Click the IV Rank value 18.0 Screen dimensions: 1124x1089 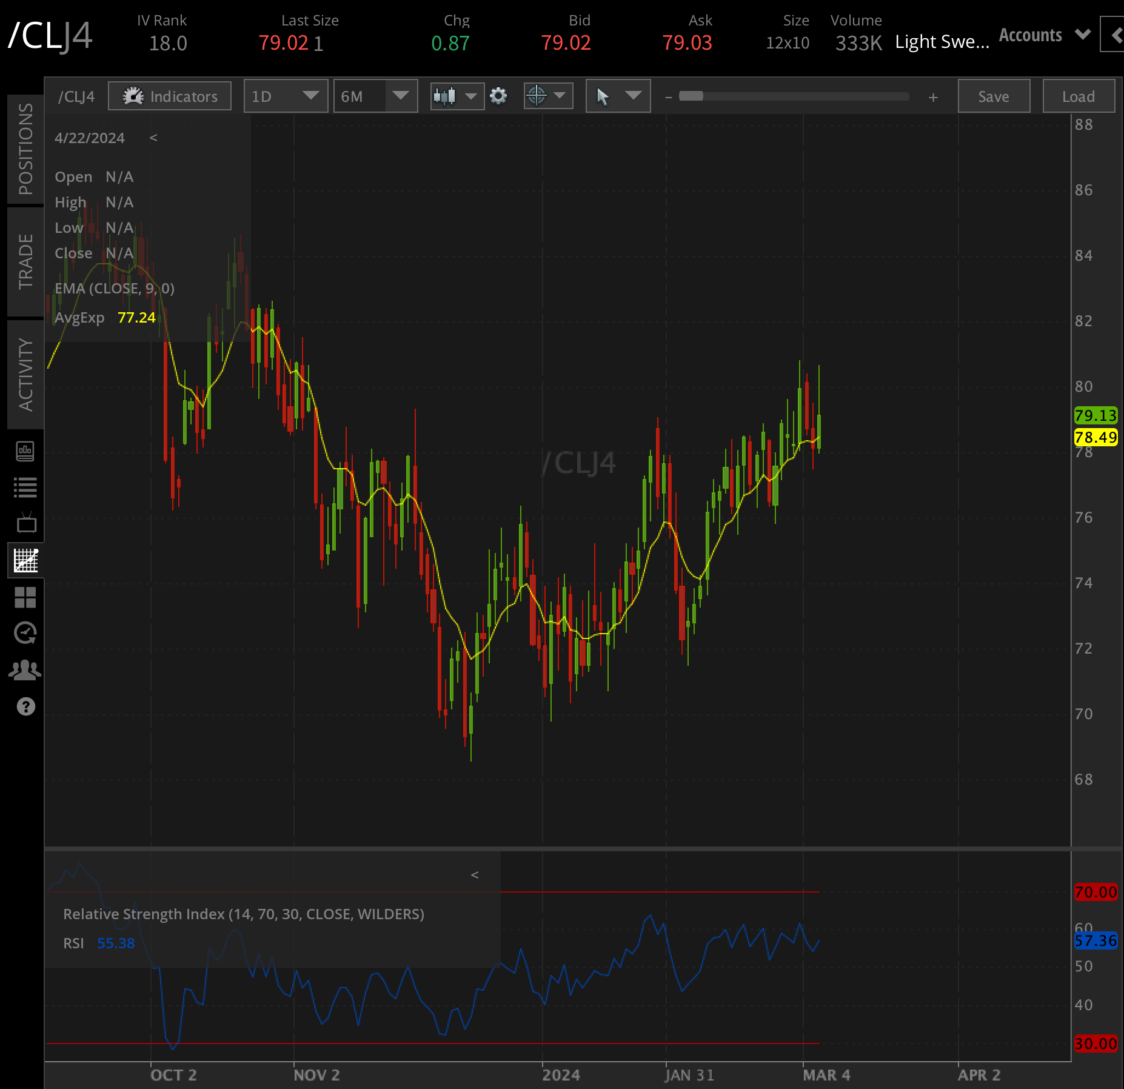[168, 43]
